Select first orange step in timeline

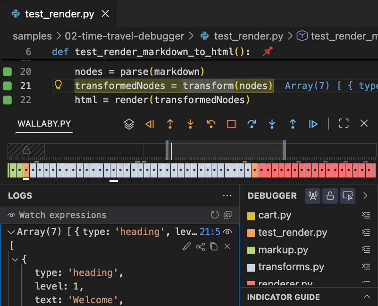click(26, 170)
